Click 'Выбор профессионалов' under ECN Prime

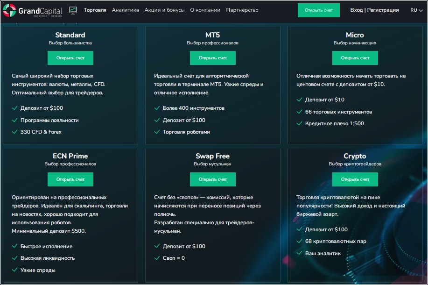[70, 164]
